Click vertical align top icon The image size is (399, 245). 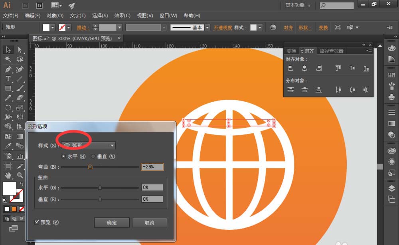click(338, 68)
